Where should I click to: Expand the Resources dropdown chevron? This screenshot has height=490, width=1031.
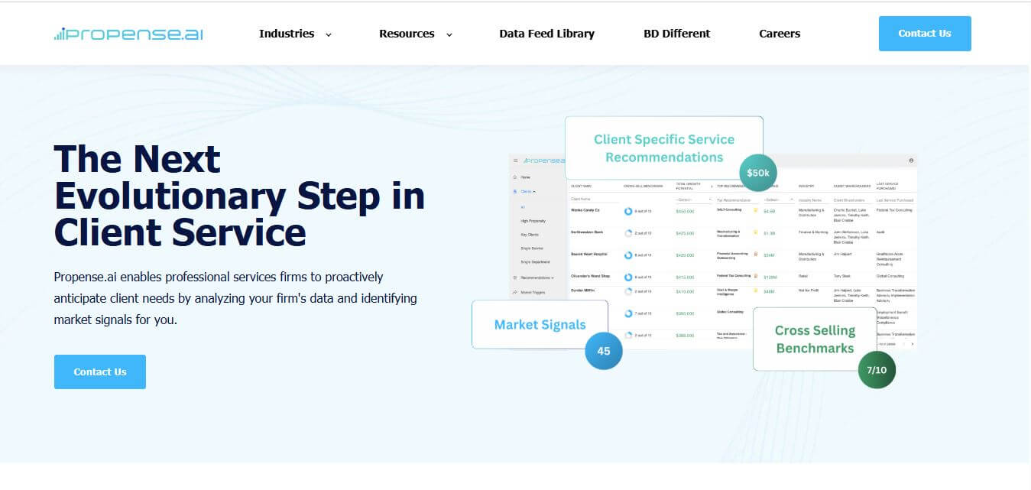pos(449,34)
